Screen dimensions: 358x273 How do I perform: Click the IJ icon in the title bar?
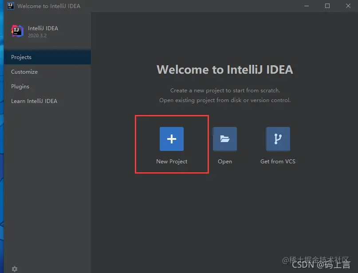click(x=11, y=6)
